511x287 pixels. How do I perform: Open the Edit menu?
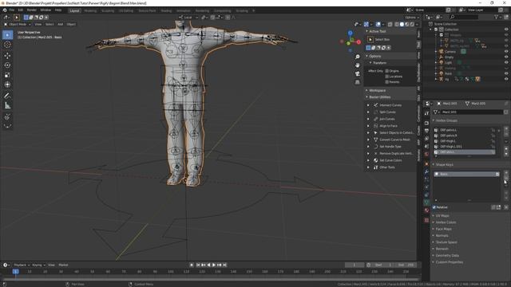point(21,10)
